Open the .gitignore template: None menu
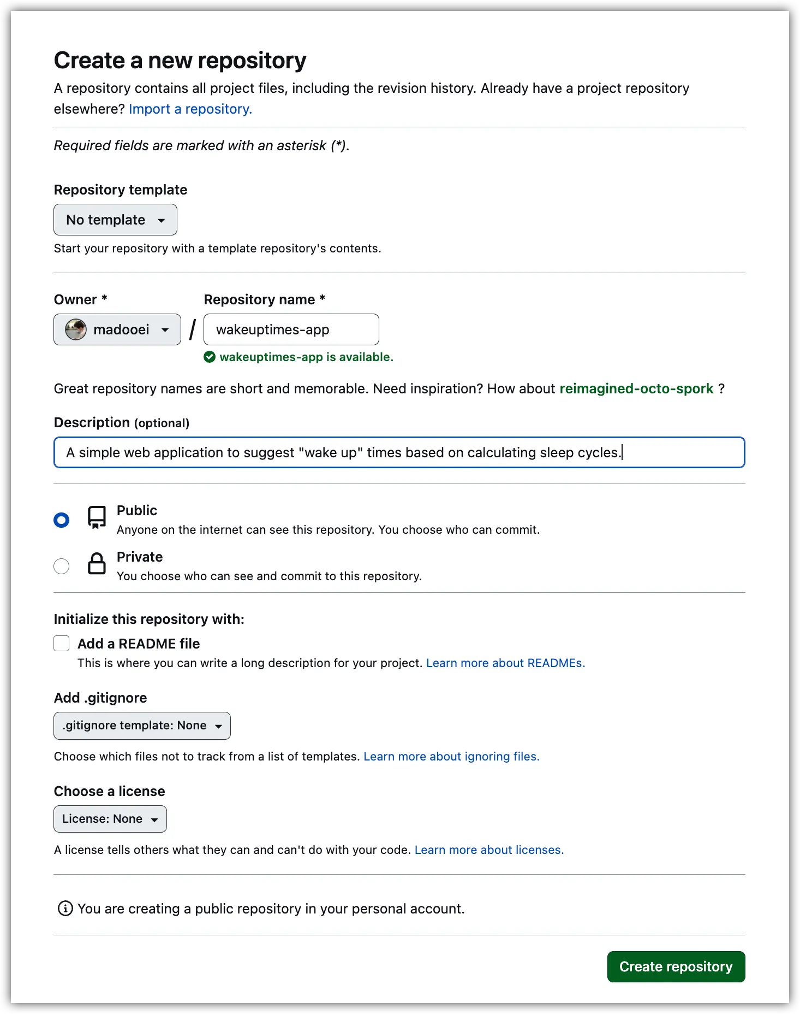 click(142, 726)
